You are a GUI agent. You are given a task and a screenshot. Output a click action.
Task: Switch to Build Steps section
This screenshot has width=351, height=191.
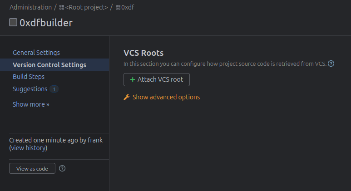click(x=29, y=77)
